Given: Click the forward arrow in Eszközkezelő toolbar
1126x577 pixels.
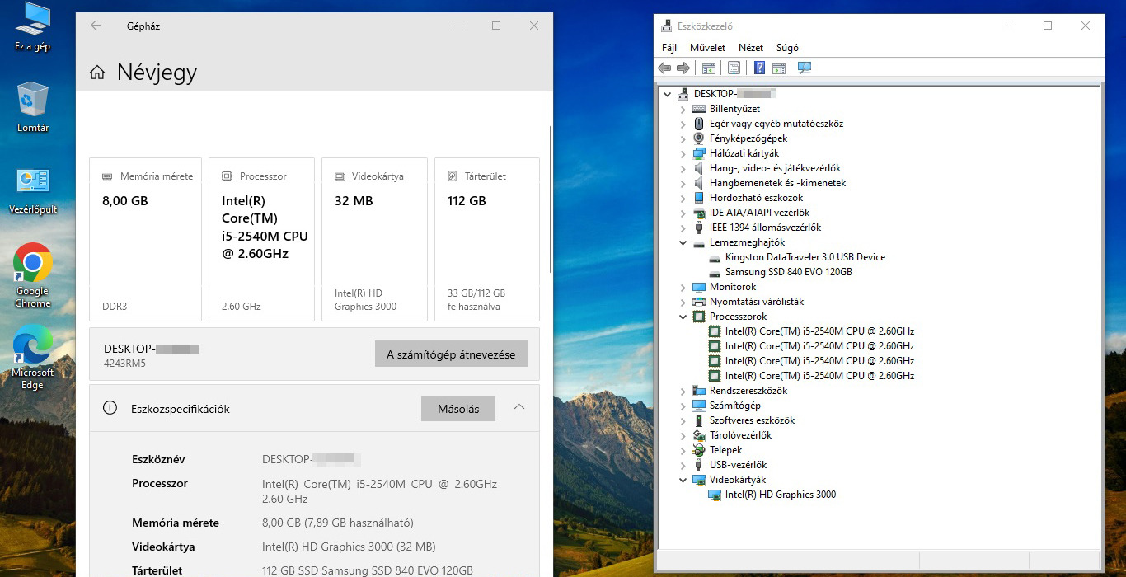Looking at the screenshot, I should click(683, 68).
